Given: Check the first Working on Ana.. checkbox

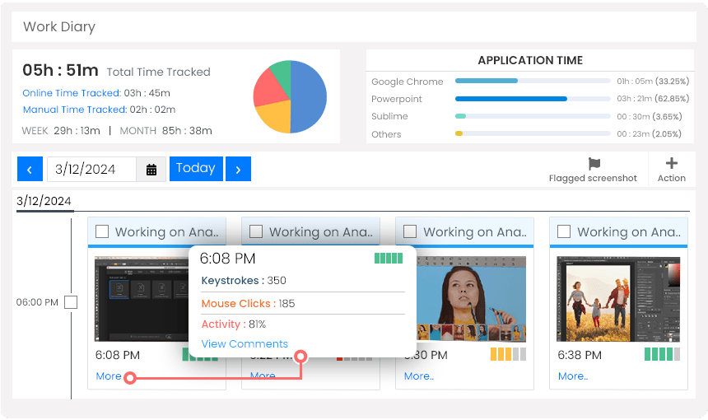Looking at the screenshot, I should click(102, 232).
